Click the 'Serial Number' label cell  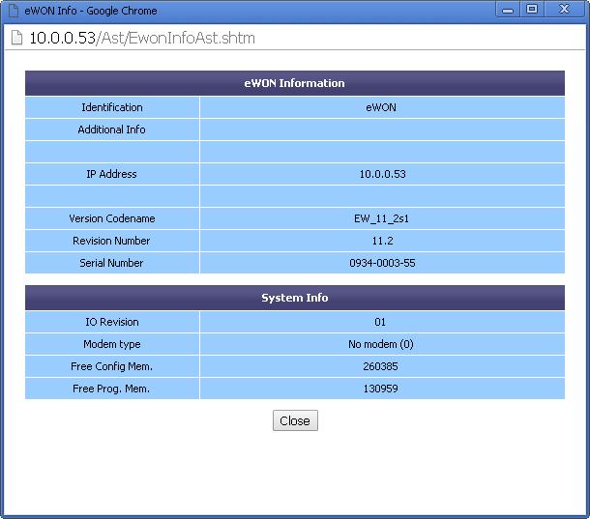(x=112, y=263)
